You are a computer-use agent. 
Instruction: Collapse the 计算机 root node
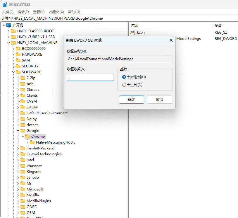pyautogui.click(x=4, y=25)
